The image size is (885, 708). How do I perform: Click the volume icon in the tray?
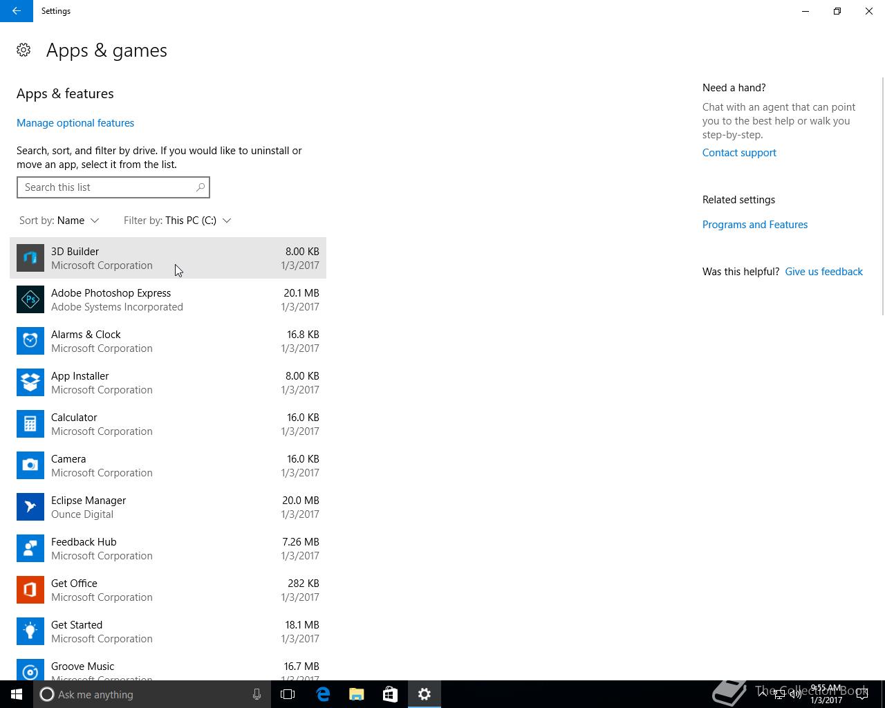796,694
